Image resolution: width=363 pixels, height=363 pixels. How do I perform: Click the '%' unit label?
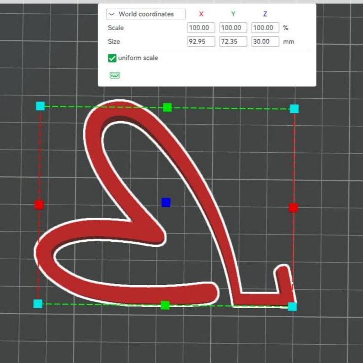coord(286,28)
